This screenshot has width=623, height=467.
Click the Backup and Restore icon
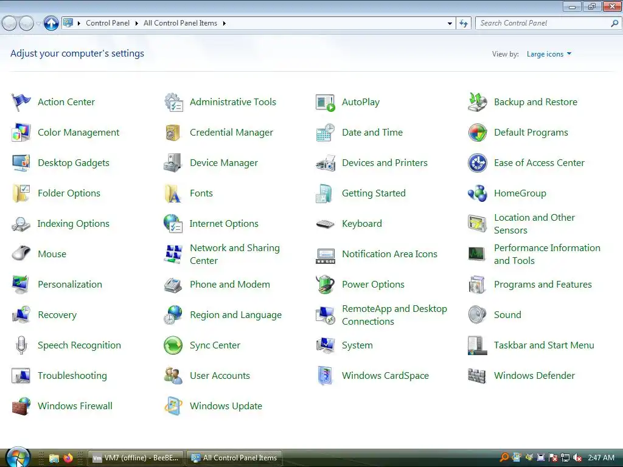(477, 102)
